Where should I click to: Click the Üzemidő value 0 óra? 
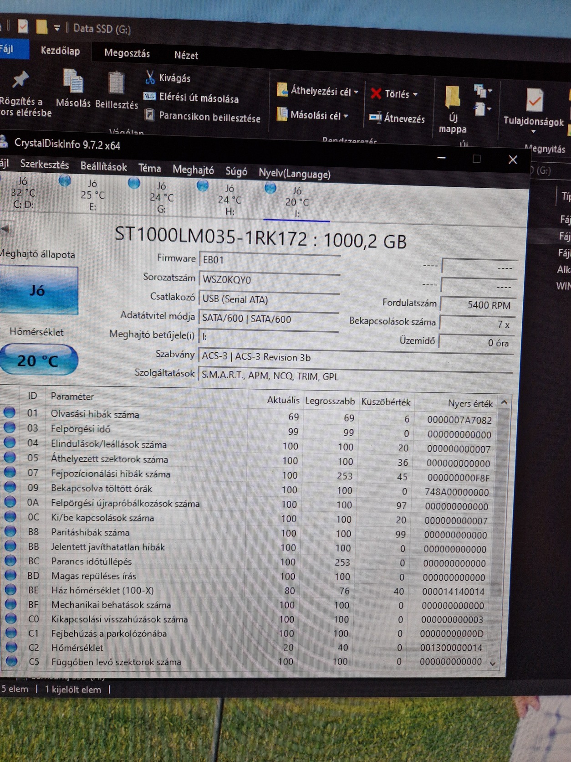(477, 342)
